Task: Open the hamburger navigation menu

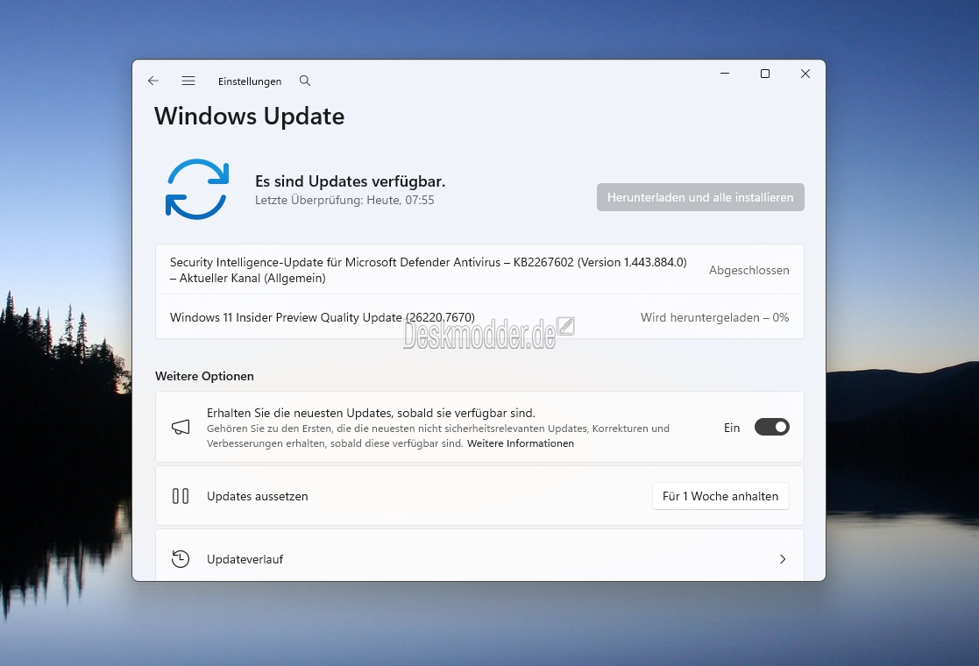Action: click(188, 81)
